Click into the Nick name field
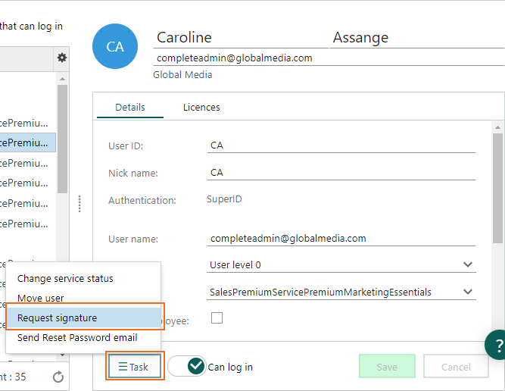 pyautogui.click(x=341, y=173)
